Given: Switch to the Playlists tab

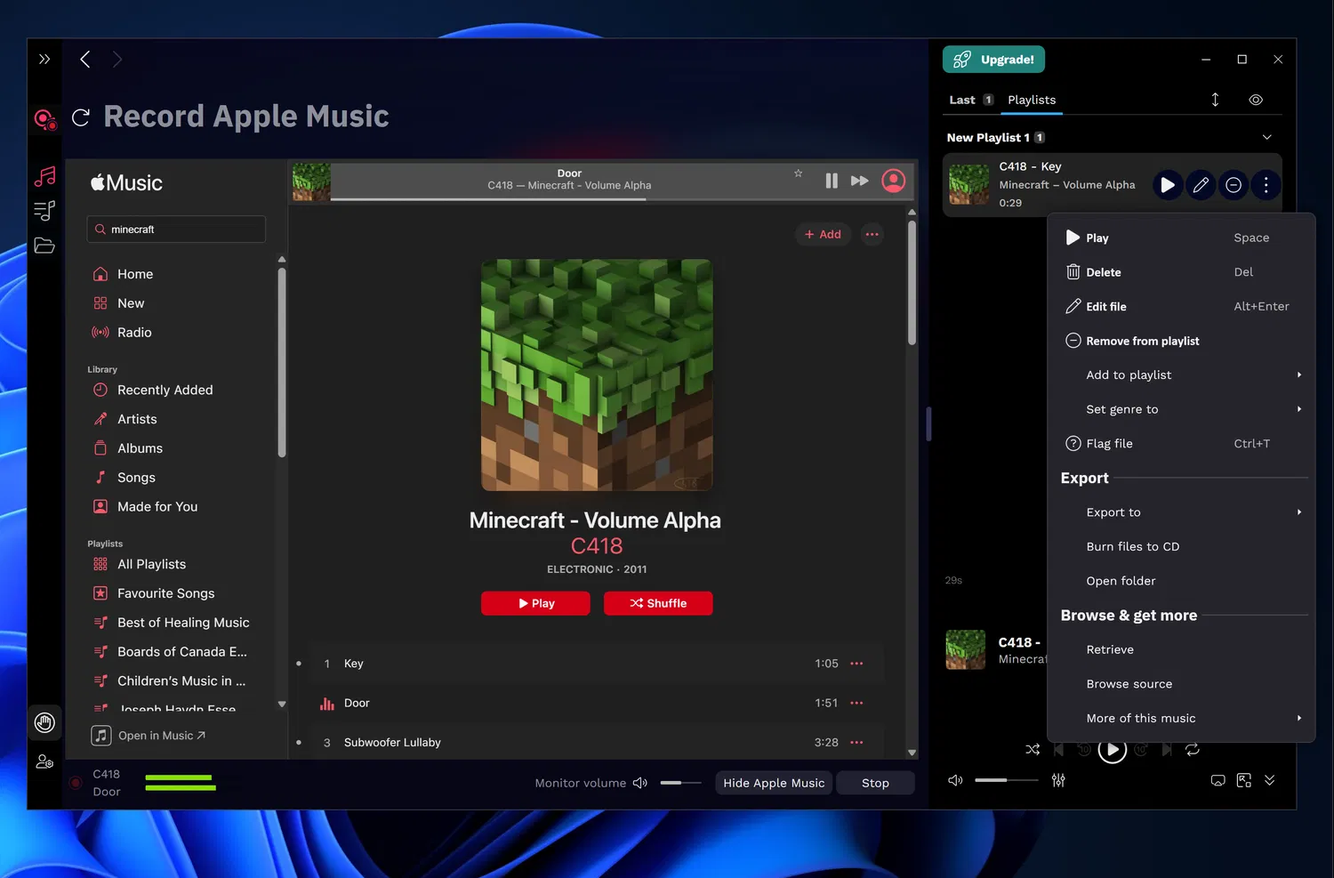Looking at the screenshot, I should pos(1032,100).
